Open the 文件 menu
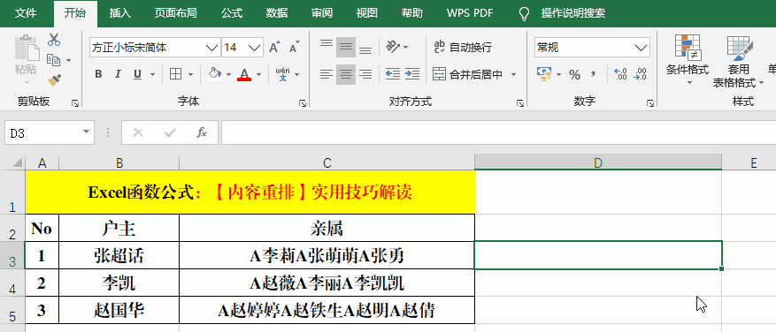776x332 pixels. (26, 13)
